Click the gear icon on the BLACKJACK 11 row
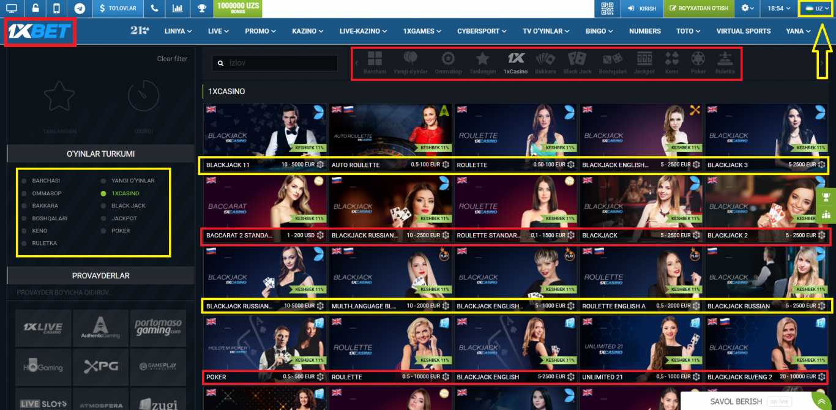This screenshot has height=410, width=836. pos(320,165)
